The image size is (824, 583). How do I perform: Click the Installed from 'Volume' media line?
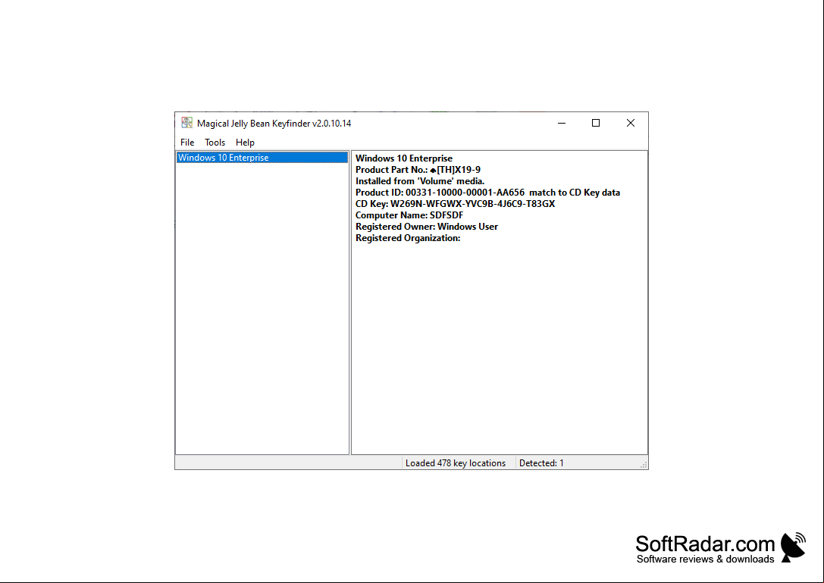tap(420, 181)
